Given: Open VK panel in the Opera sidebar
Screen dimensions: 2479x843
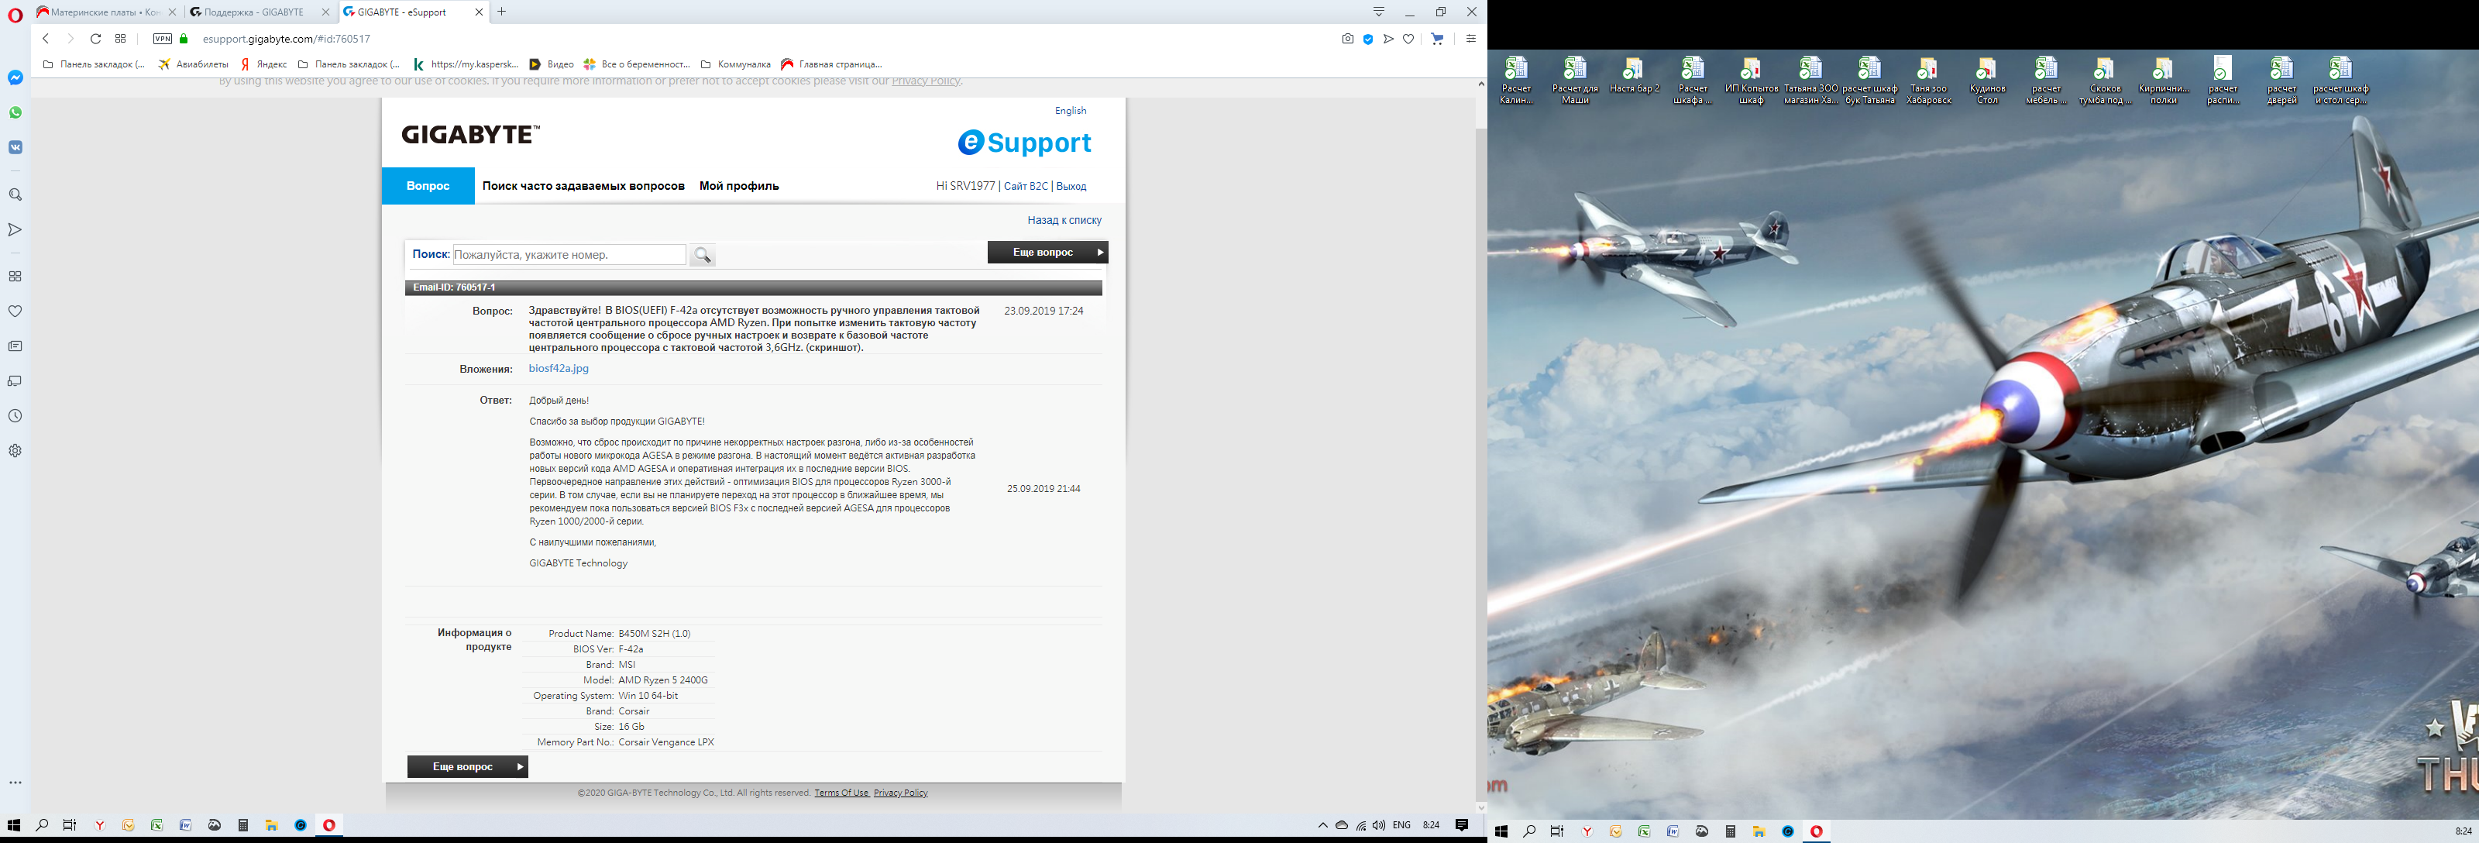Looking at the screenshot, I should tap(15, 147).
